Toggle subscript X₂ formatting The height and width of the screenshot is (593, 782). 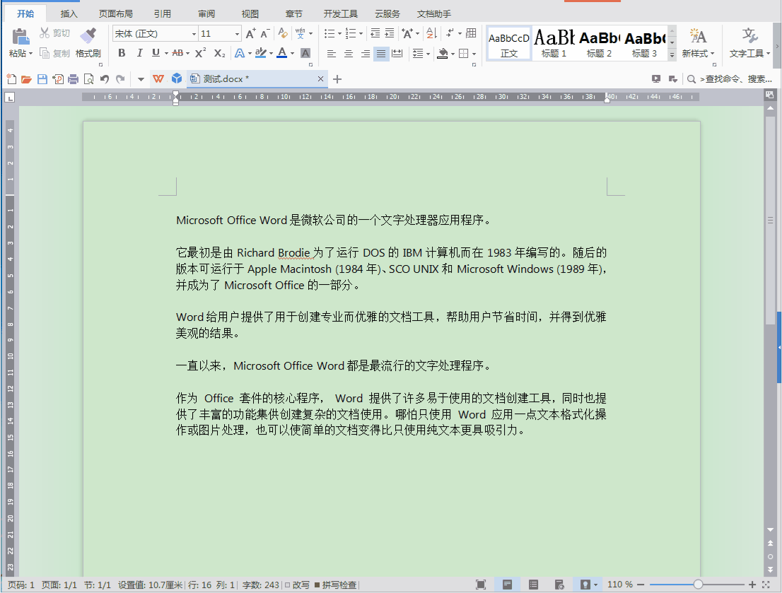(219, 53)
